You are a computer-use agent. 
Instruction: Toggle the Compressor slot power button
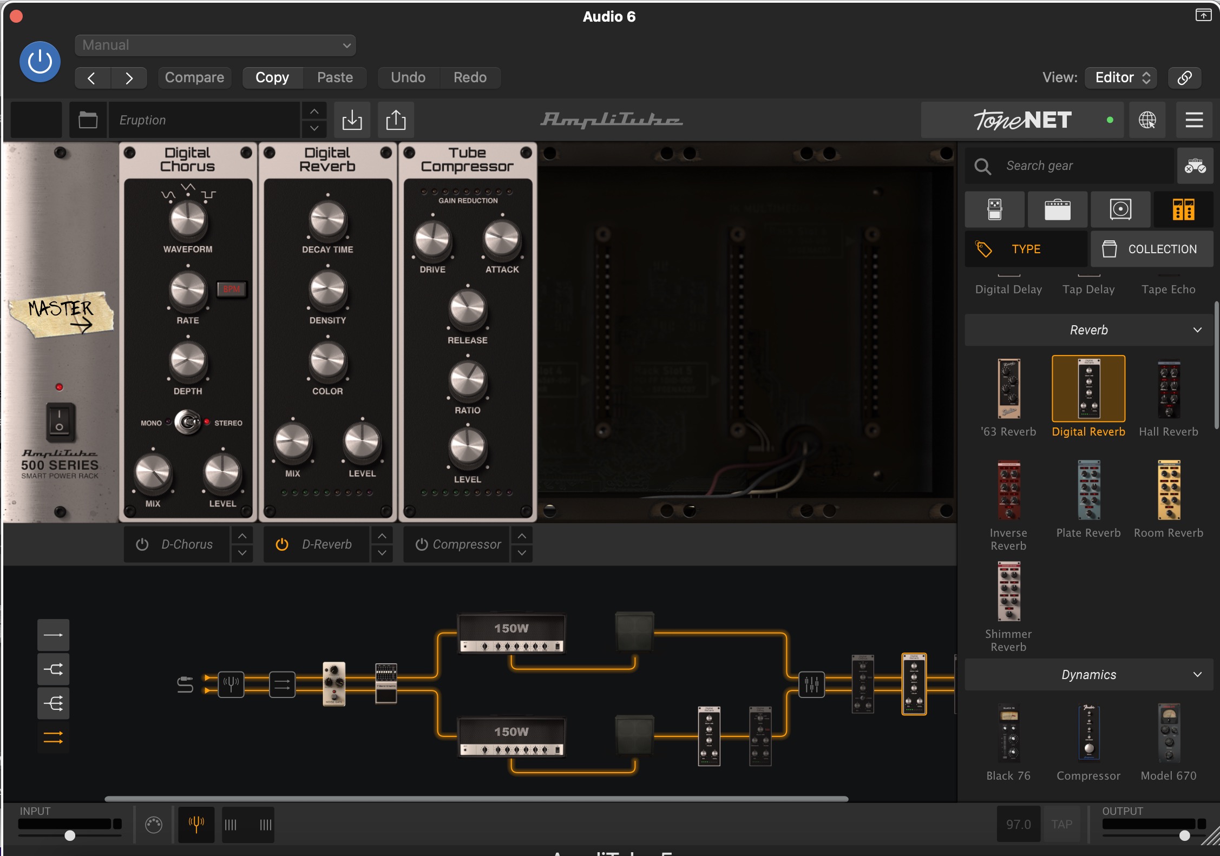click(x=422, y=544)
